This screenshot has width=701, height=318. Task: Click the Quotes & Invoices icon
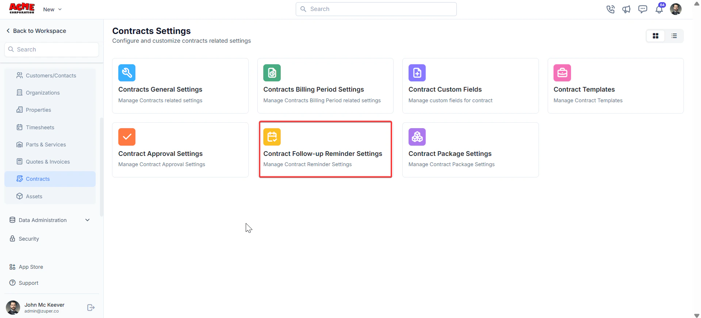point(20,161)
